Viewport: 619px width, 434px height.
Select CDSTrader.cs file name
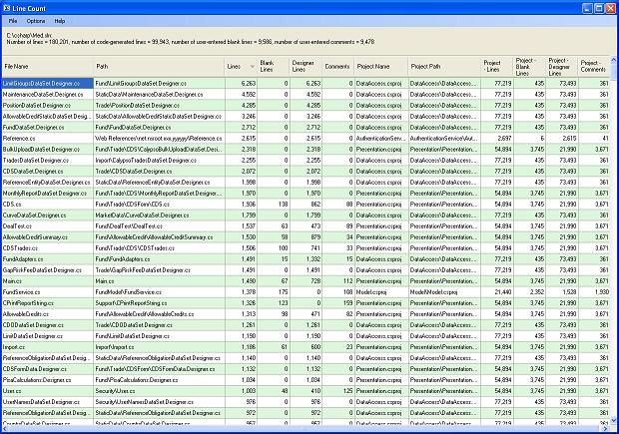click(21, 248)
